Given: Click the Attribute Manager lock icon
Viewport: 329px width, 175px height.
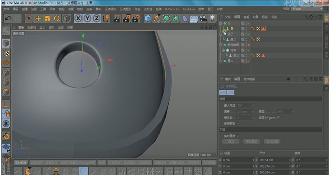Looking at the screenshot, I should 311,79.
